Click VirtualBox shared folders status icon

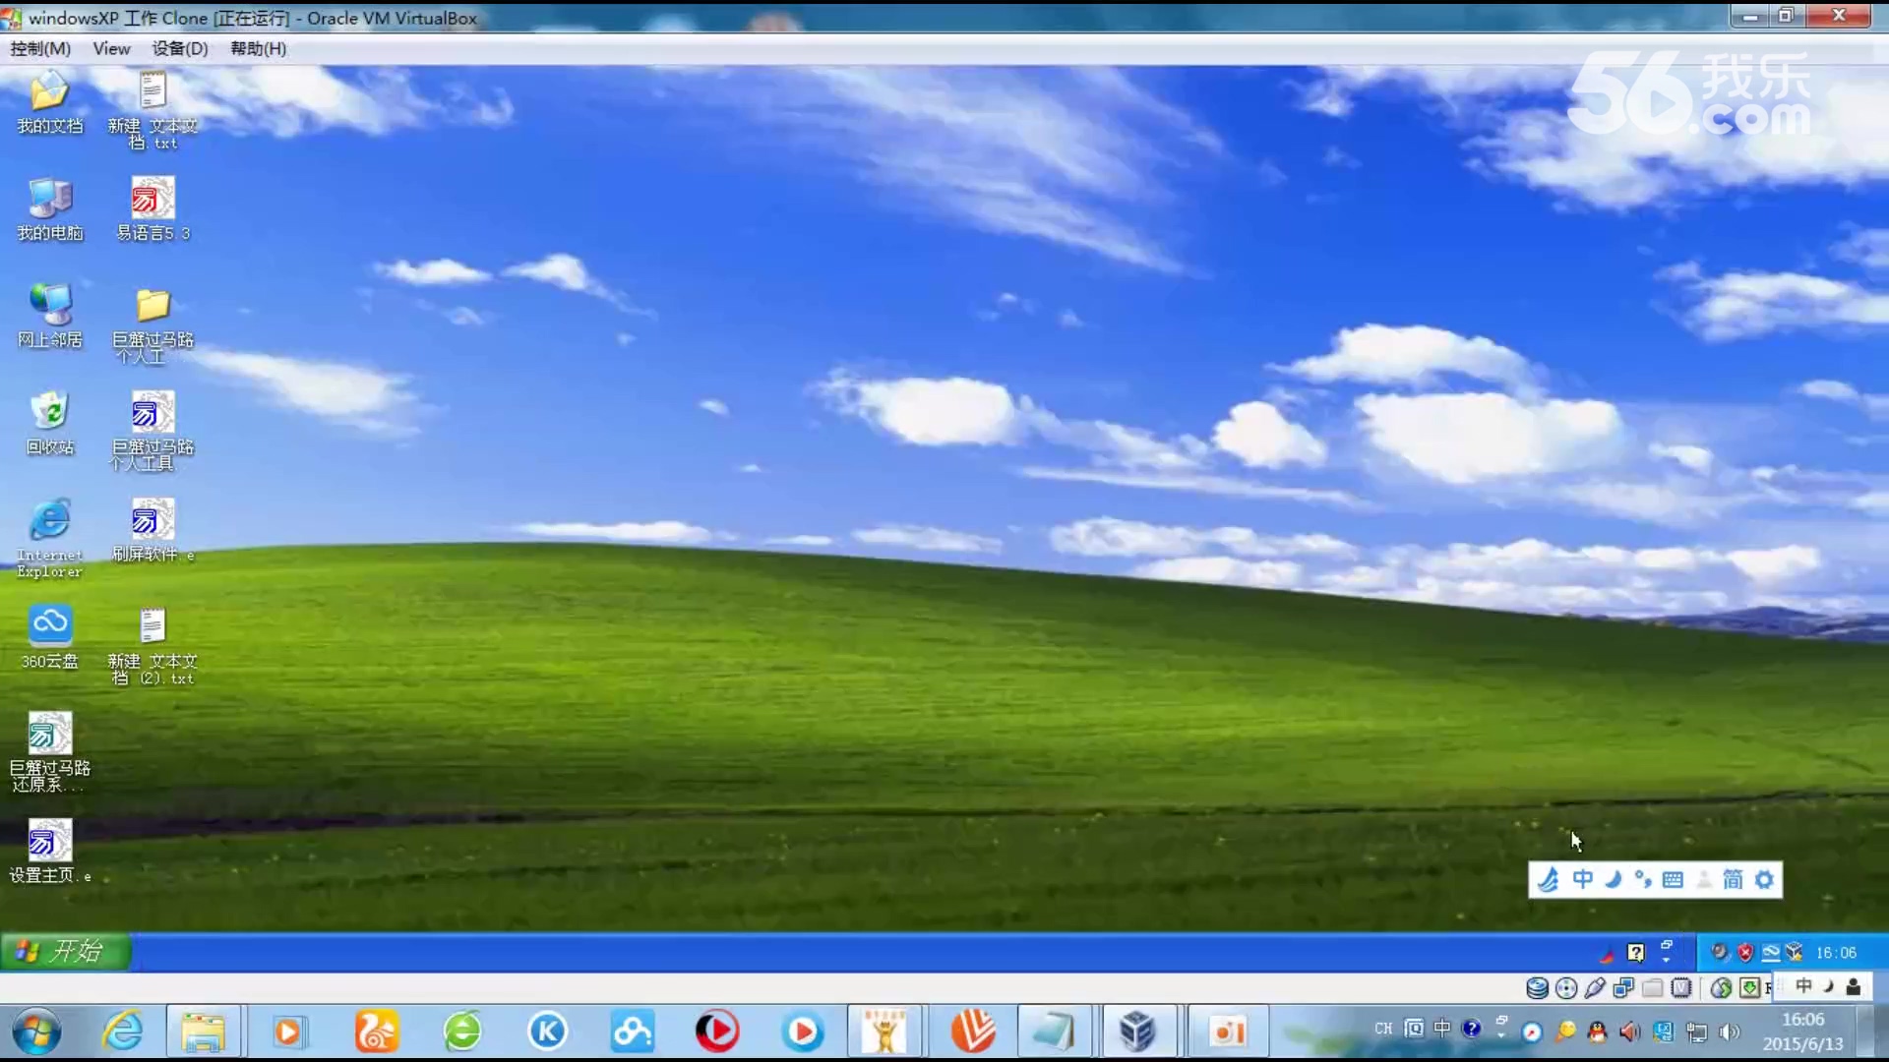tap(1653, 987)
